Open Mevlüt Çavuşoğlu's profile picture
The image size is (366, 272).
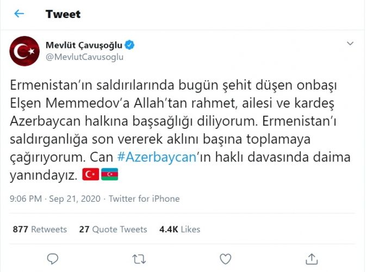point(24,51)
